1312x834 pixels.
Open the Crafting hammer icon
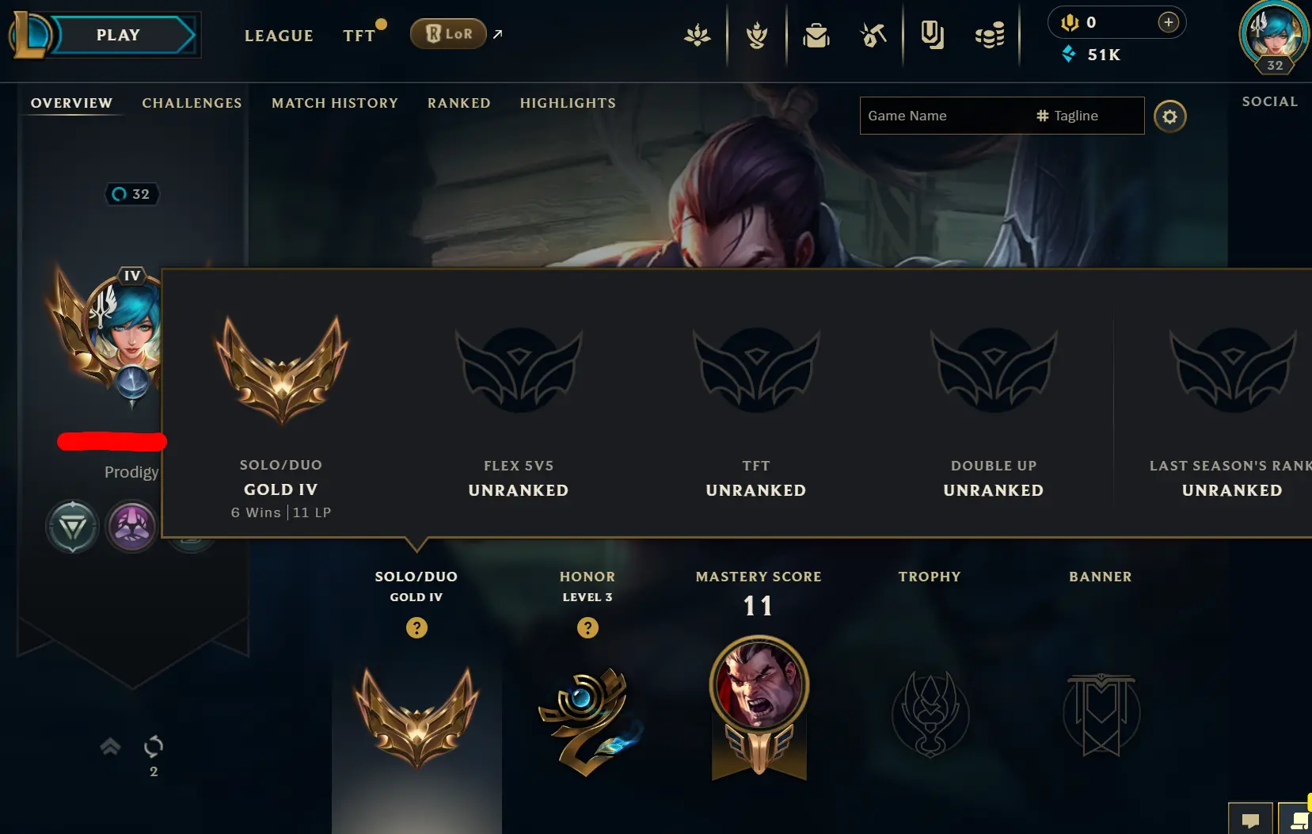coord(873,36)
